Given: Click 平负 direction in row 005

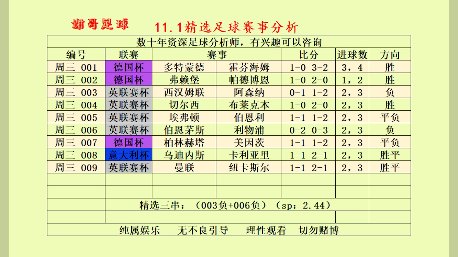Looking at the screenshot, I should pos(390,117).
